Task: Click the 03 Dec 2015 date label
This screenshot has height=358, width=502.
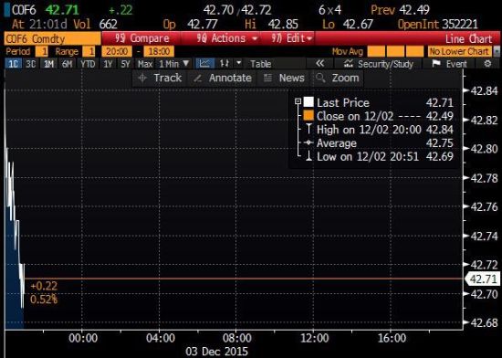Action: 216,352
